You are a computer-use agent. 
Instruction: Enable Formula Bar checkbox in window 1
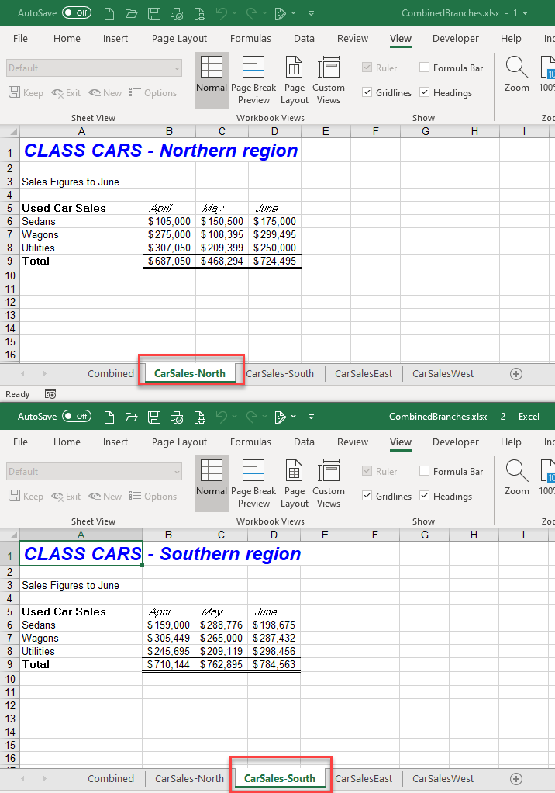(425, 68)
